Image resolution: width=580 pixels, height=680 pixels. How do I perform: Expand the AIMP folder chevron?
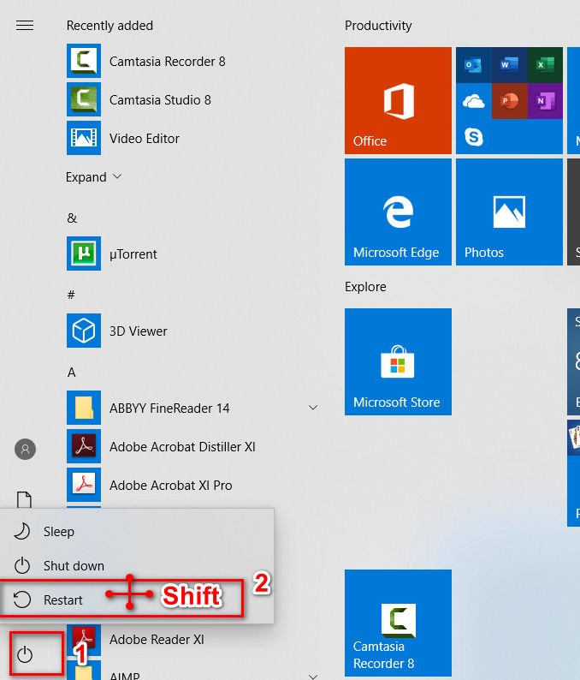tap(313, 676)
